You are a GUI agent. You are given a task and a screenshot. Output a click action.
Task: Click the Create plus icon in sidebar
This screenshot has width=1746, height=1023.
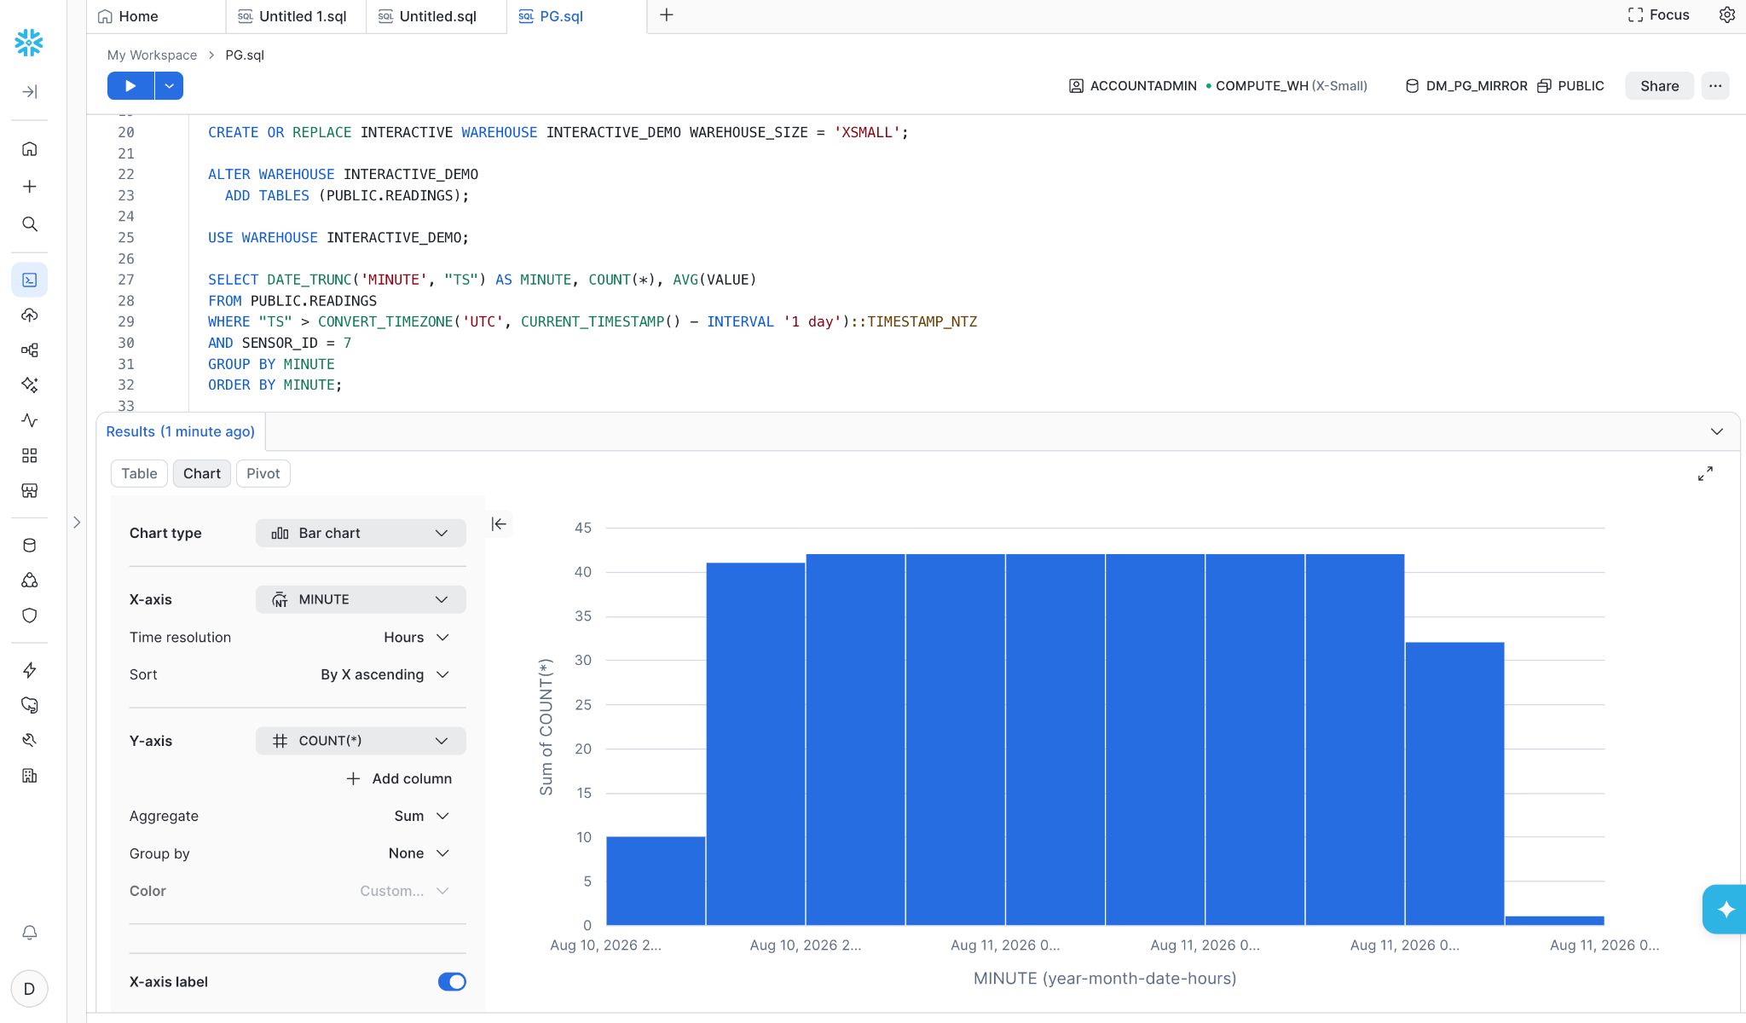(x=30, y=187)
